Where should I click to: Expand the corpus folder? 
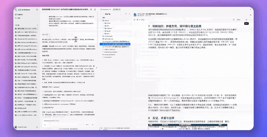coord(103,23)
